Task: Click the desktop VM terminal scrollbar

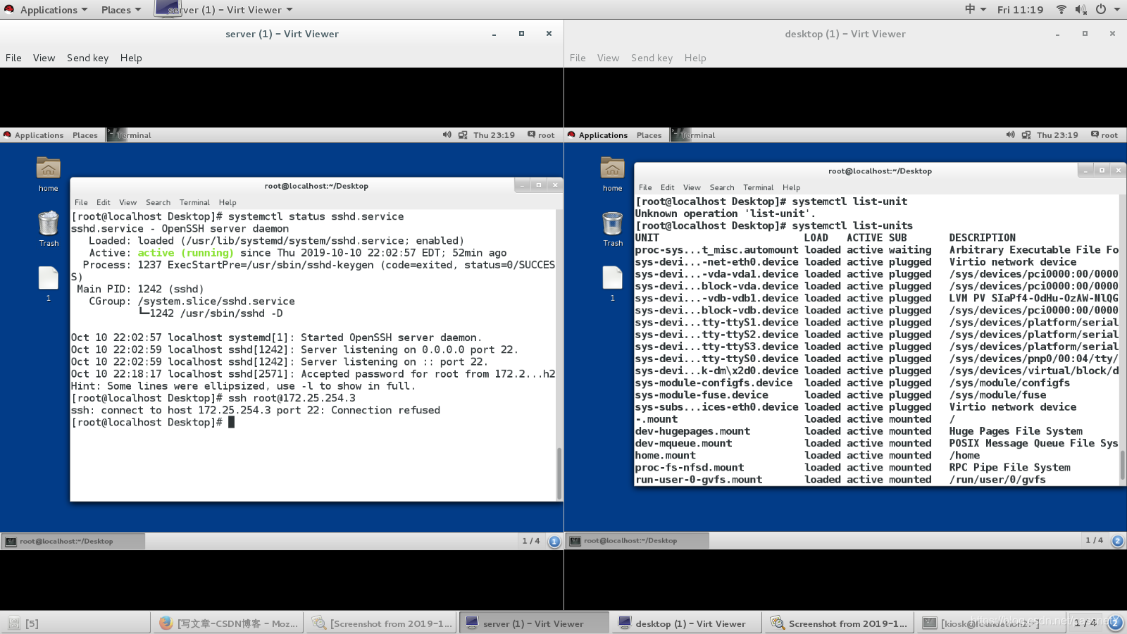Action: click(x=1122, y=465)
